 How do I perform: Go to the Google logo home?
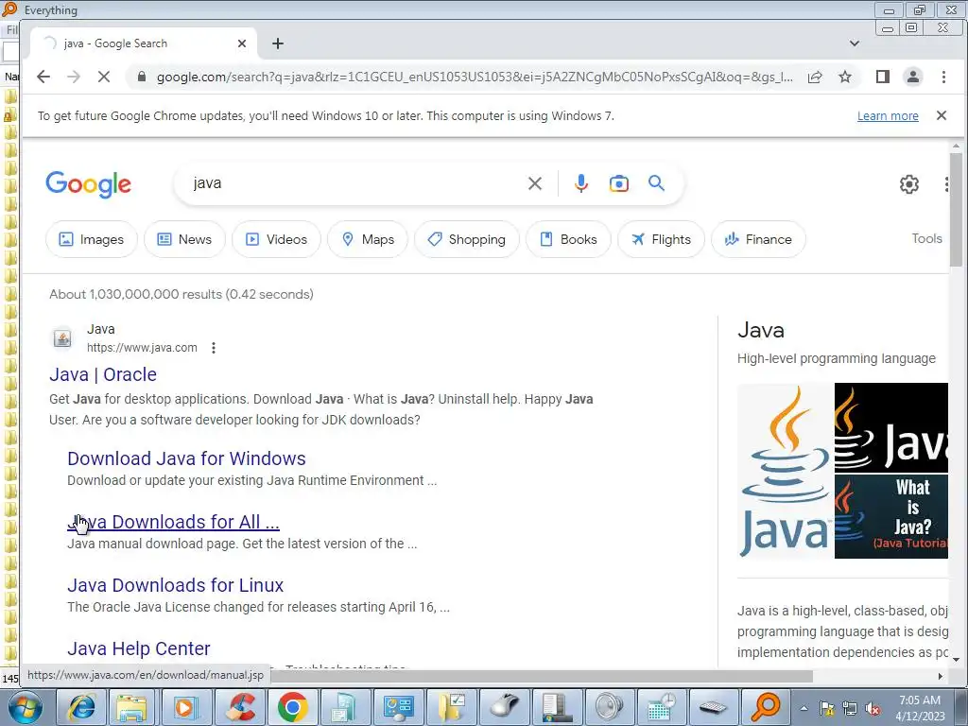[x=88, y=184]
